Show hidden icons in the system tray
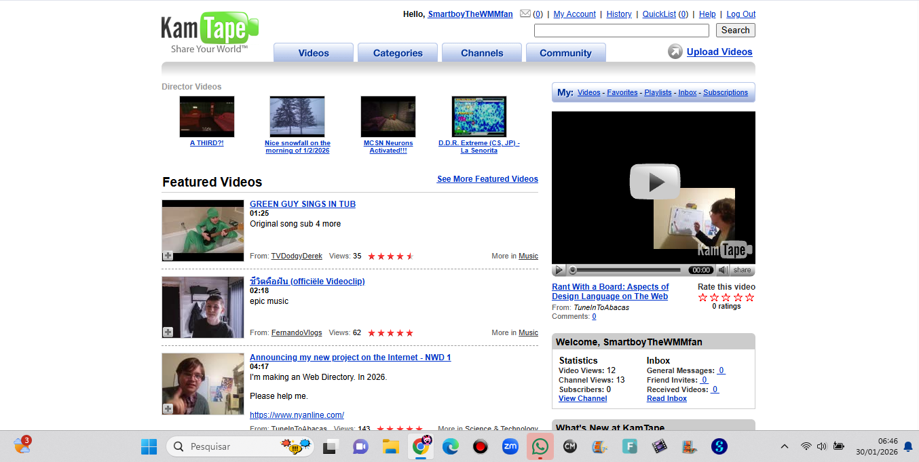919x462 pixels. tap(785, 446)
